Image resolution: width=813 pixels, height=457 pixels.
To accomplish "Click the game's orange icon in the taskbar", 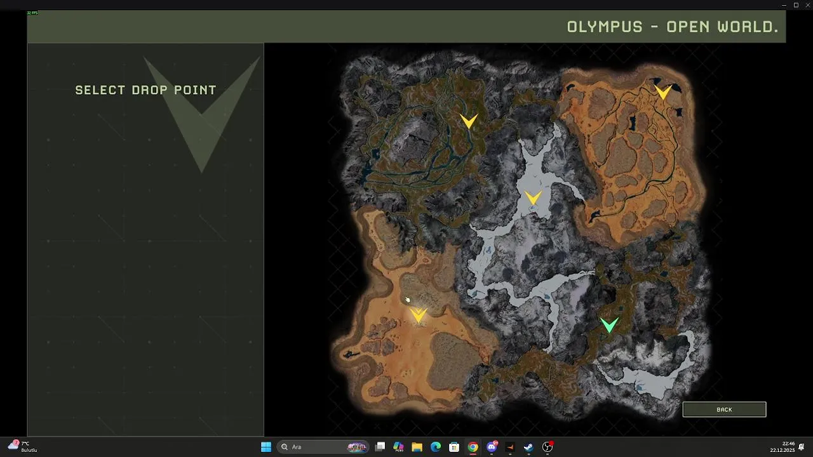I will 510,447.
